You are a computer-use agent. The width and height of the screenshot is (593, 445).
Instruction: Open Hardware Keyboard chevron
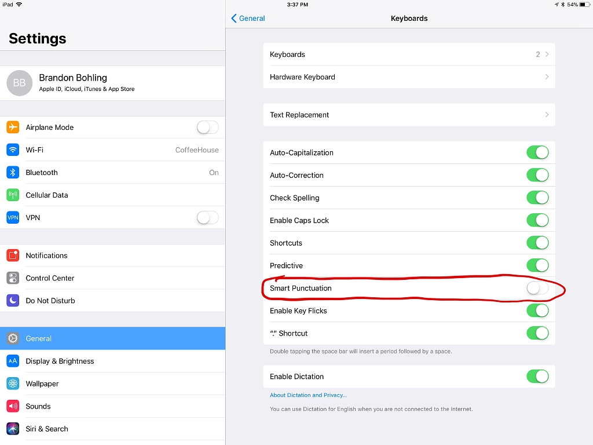[x=409, y=77]
